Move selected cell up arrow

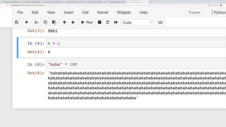[64, 22]
